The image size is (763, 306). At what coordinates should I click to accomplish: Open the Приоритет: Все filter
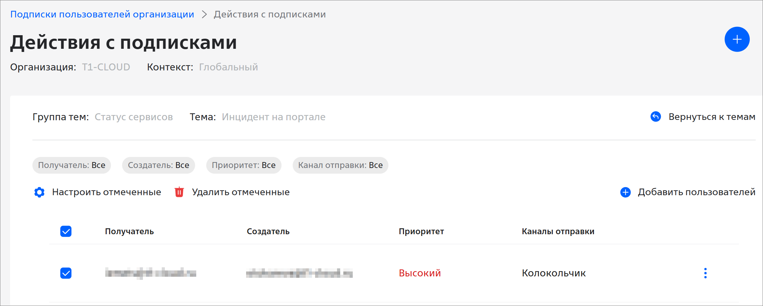(x=244, y=165)
